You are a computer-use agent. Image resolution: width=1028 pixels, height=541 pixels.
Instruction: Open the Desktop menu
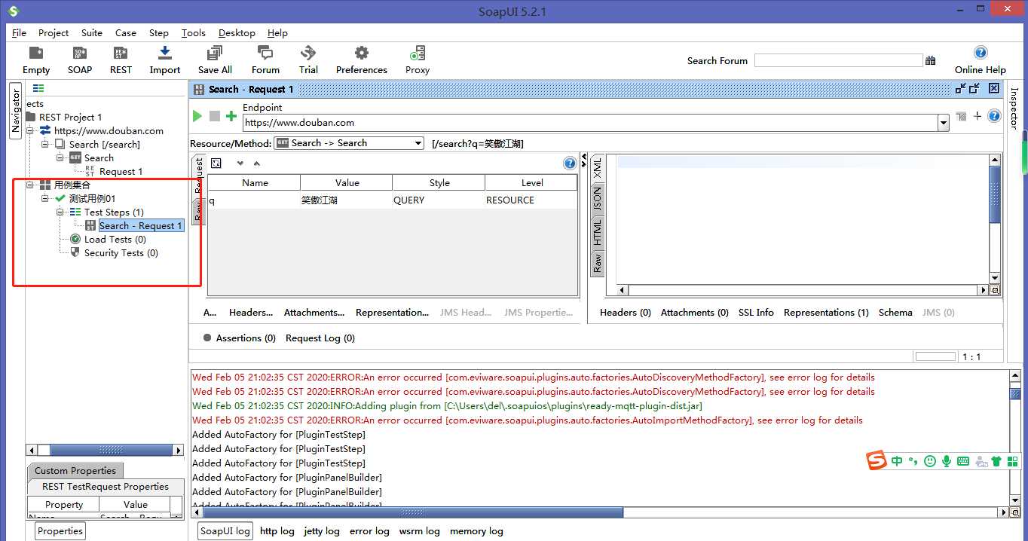(x=237, y=32)
